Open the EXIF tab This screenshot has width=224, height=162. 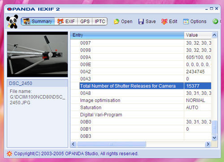click(x=66, y=21)
